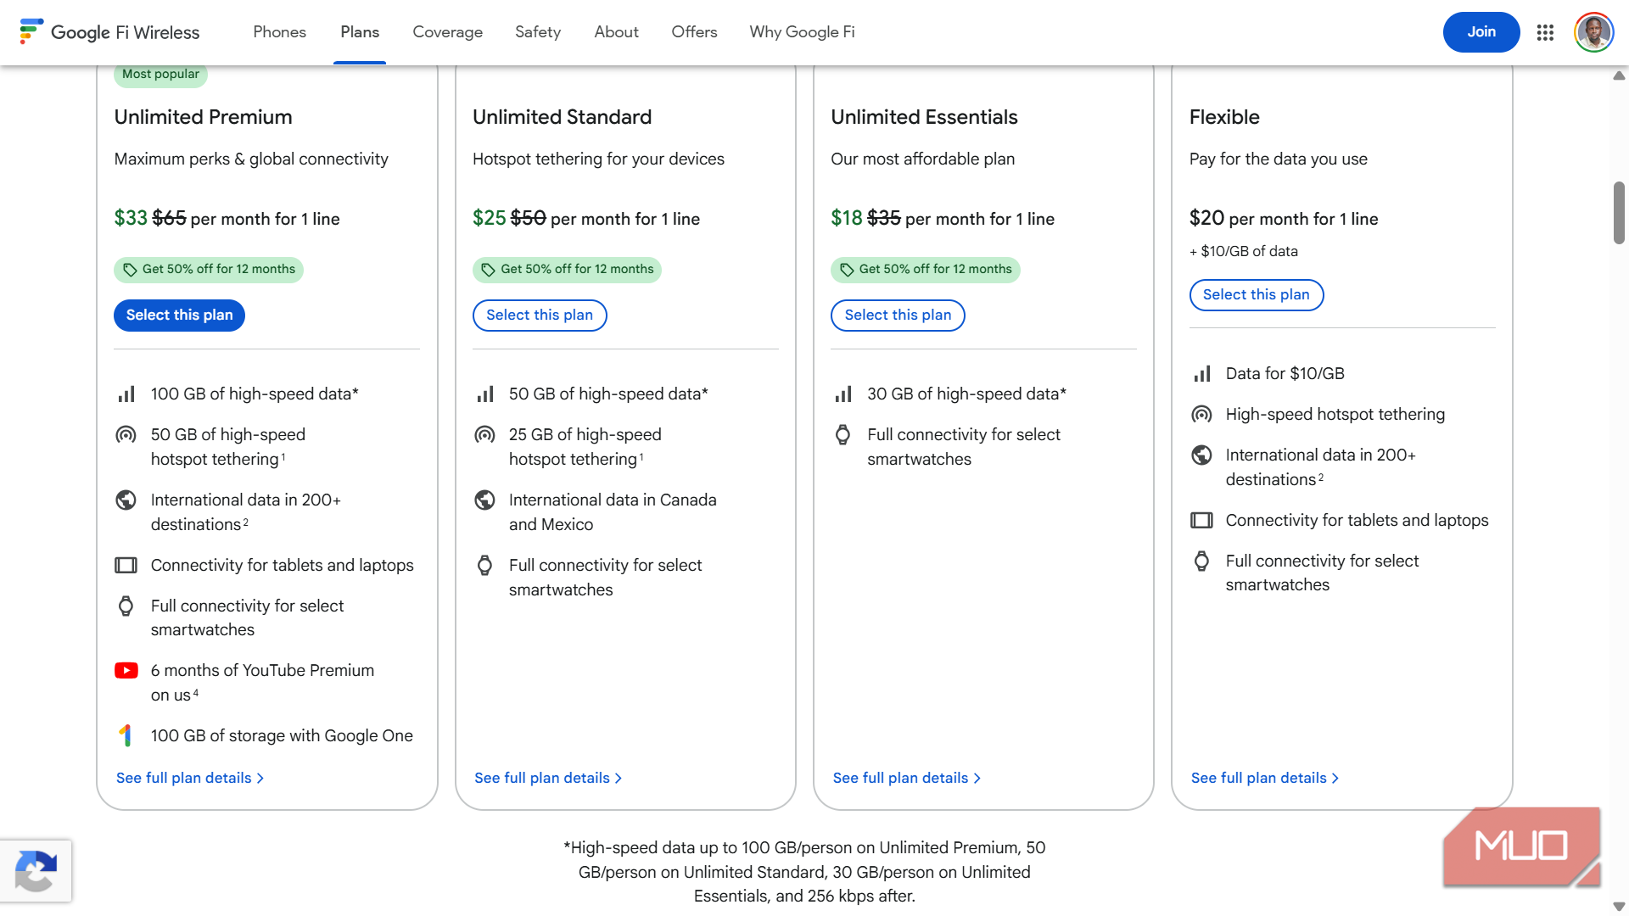
Task: Click the high-speed data footnote paragraph
Action: coord(803,872)
